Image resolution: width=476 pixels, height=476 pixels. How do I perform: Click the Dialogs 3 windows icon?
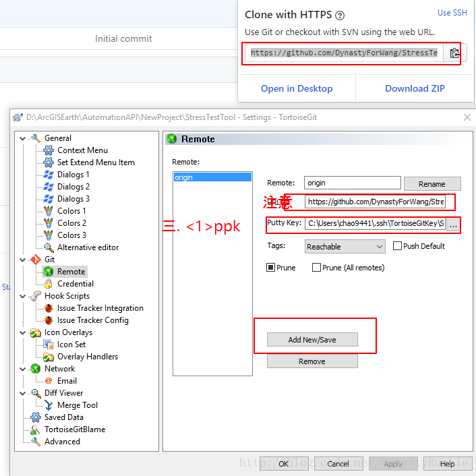click(49, 199)
